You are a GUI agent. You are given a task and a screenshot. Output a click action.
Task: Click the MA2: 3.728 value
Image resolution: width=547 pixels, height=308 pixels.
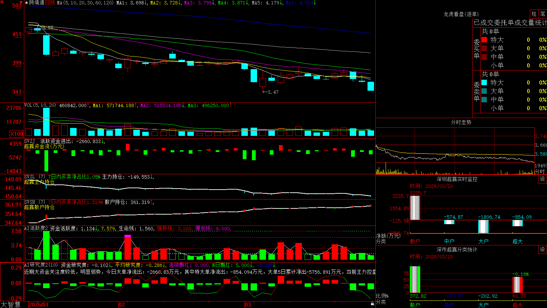coord(165,3)
